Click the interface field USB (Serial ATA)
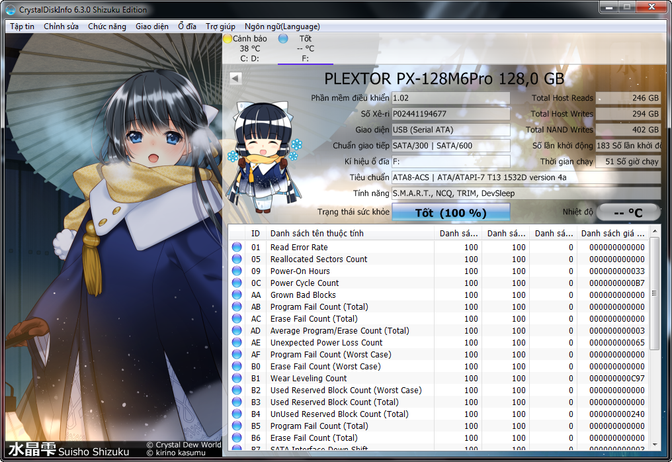Screen dimensions: 672x462 451,130
